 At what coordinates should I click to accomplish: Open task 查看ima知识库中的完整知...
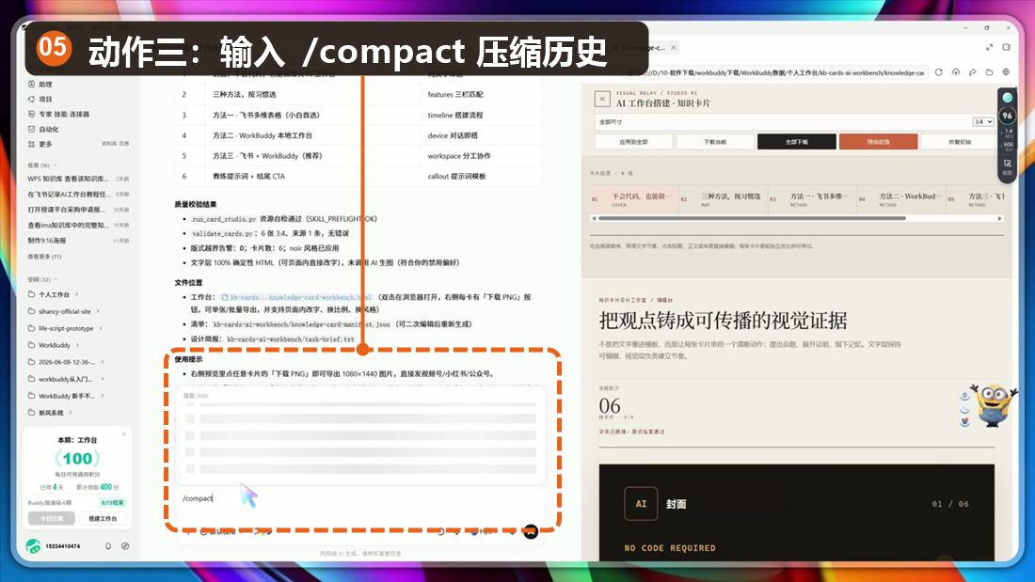point(78,225)
